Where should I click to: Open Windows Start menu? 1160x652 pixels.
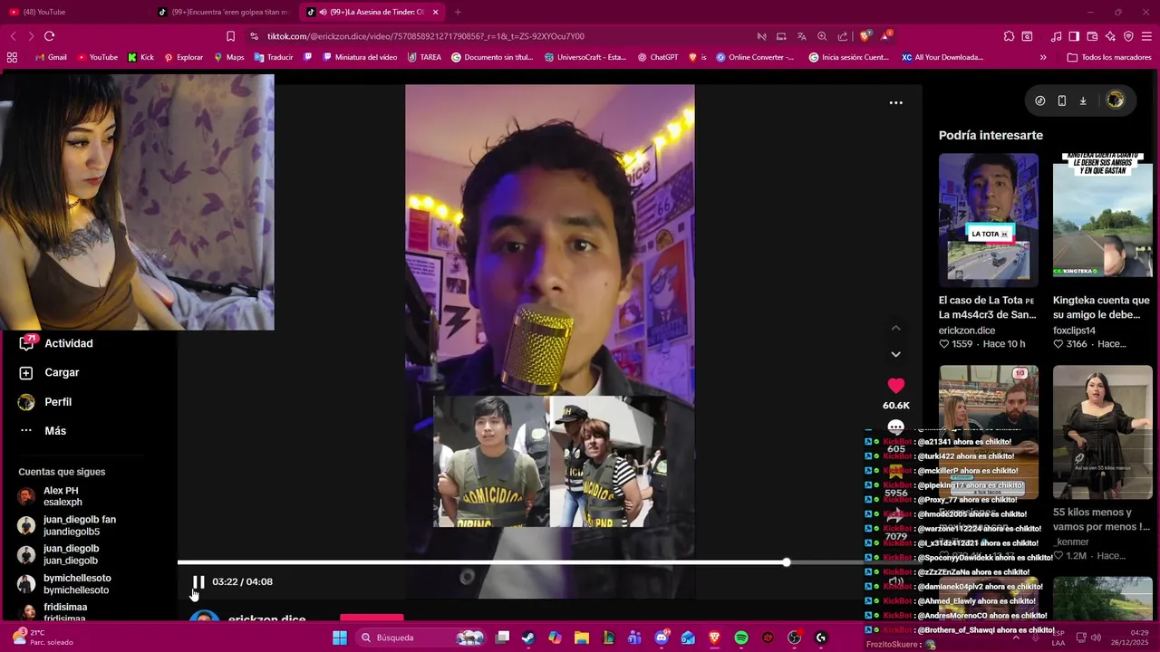(340, 638)
